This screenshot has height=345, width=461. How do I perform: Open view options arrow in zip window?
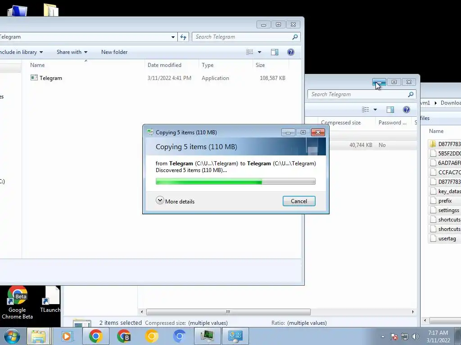pyautogui.click(x=375, y=110)
